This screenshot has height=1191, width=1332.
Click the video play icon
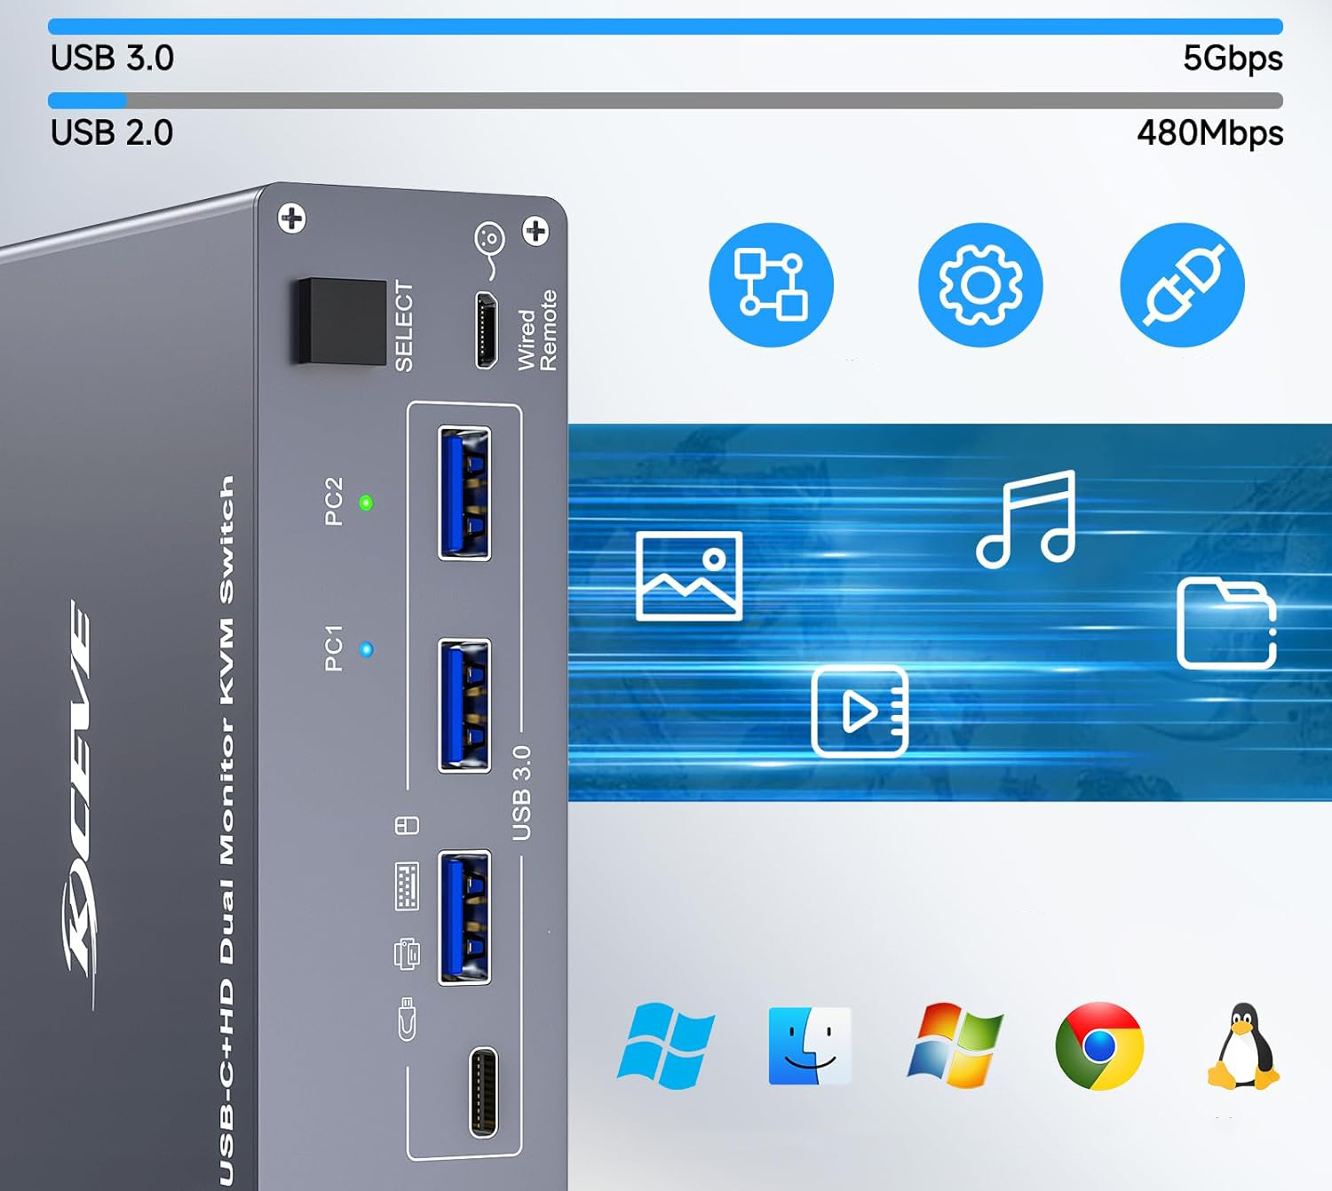[860, 711]
